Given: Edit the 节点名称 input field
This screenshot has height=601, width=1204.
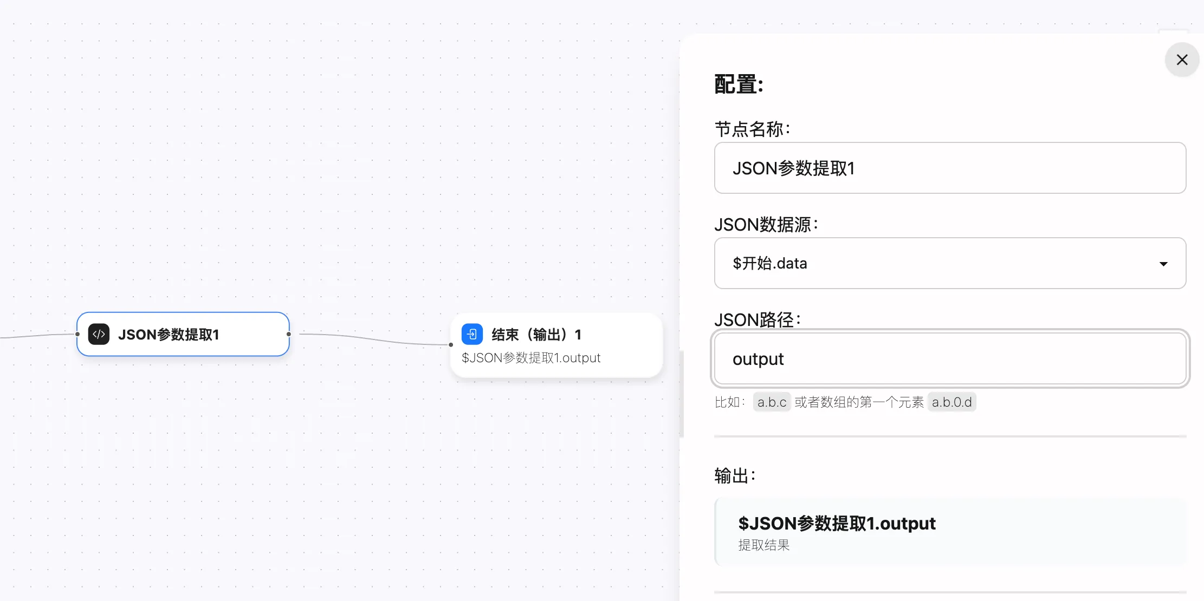Looking at the screenshot, I should (x=950, y=168).
